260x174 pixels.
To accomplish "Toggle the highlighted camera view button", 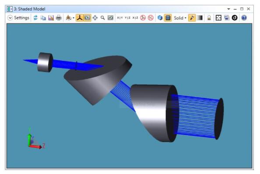I will [87, 18].
